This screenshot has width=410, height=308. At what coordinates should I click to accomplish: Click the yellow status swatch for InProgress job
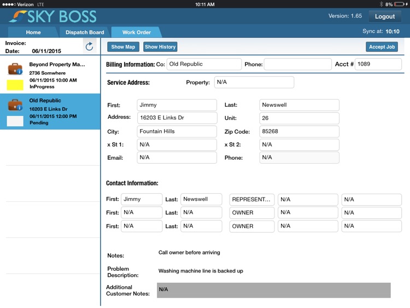pos(15,85)
